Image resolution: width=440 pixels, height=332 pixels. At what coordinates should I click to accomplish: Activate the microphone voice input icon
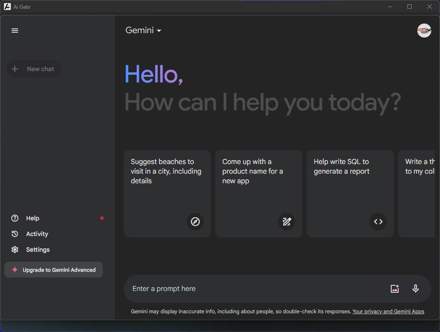[x=416, y=289]
